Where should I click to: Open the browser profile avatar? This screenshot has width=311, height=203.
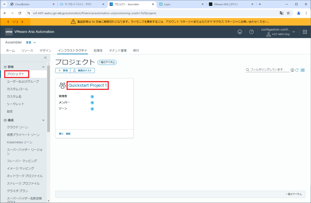point(299,13)
